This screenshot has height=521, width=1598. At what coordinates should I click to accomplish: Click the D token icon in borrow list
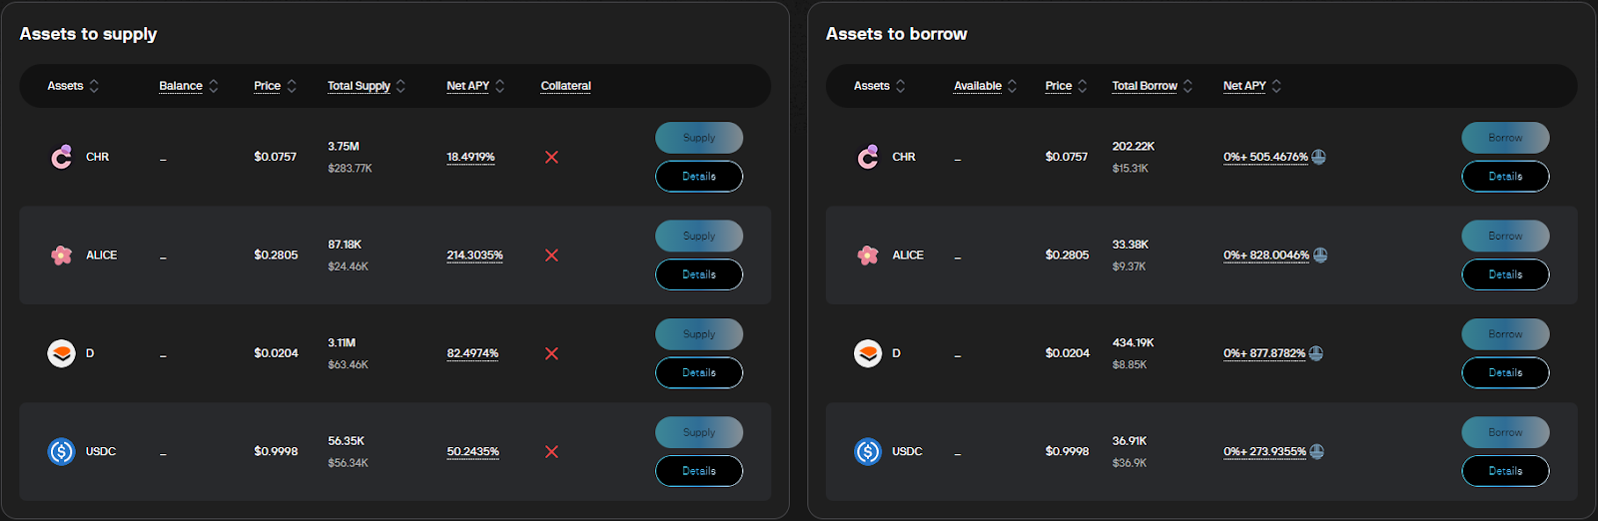pos(868,353)
